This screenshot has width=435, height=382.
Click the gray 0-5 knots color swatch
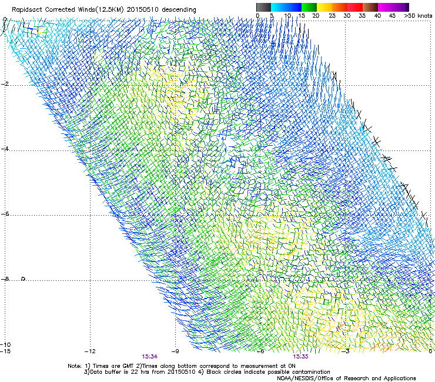(263, 7)
